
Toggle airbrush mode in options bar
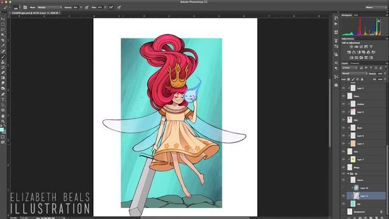point(111,7)
